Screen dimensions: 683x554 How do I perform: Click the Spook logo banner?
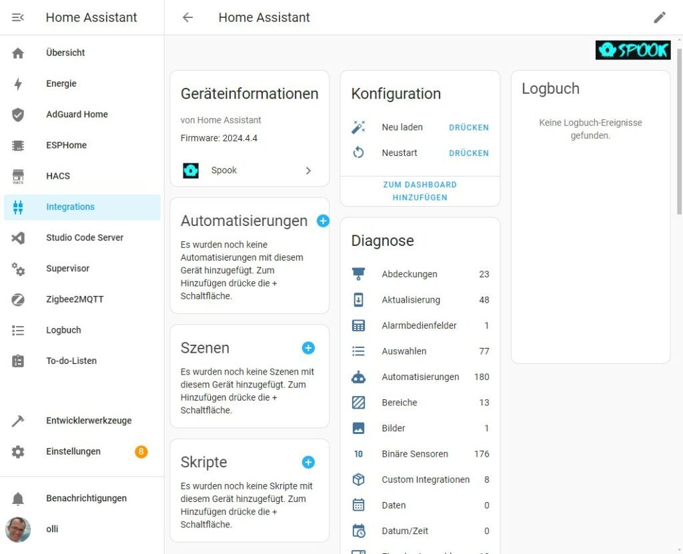click(x=632, y=49)
